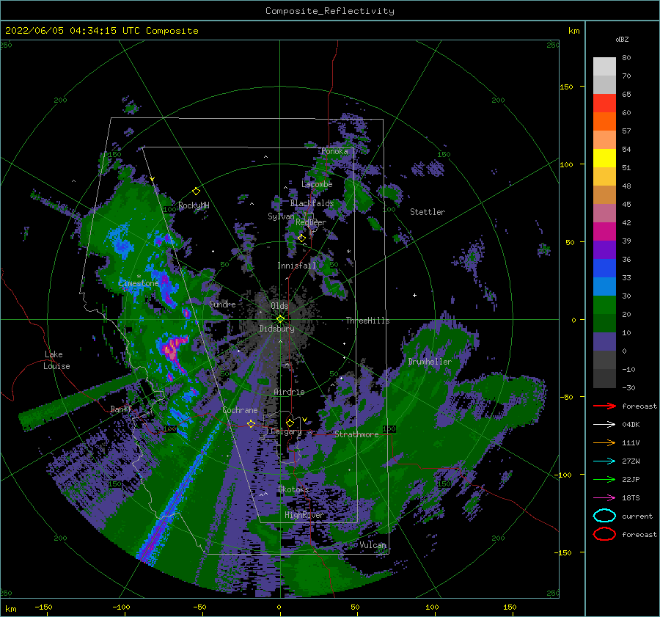Click the Sylvan label

pos(281,216)
